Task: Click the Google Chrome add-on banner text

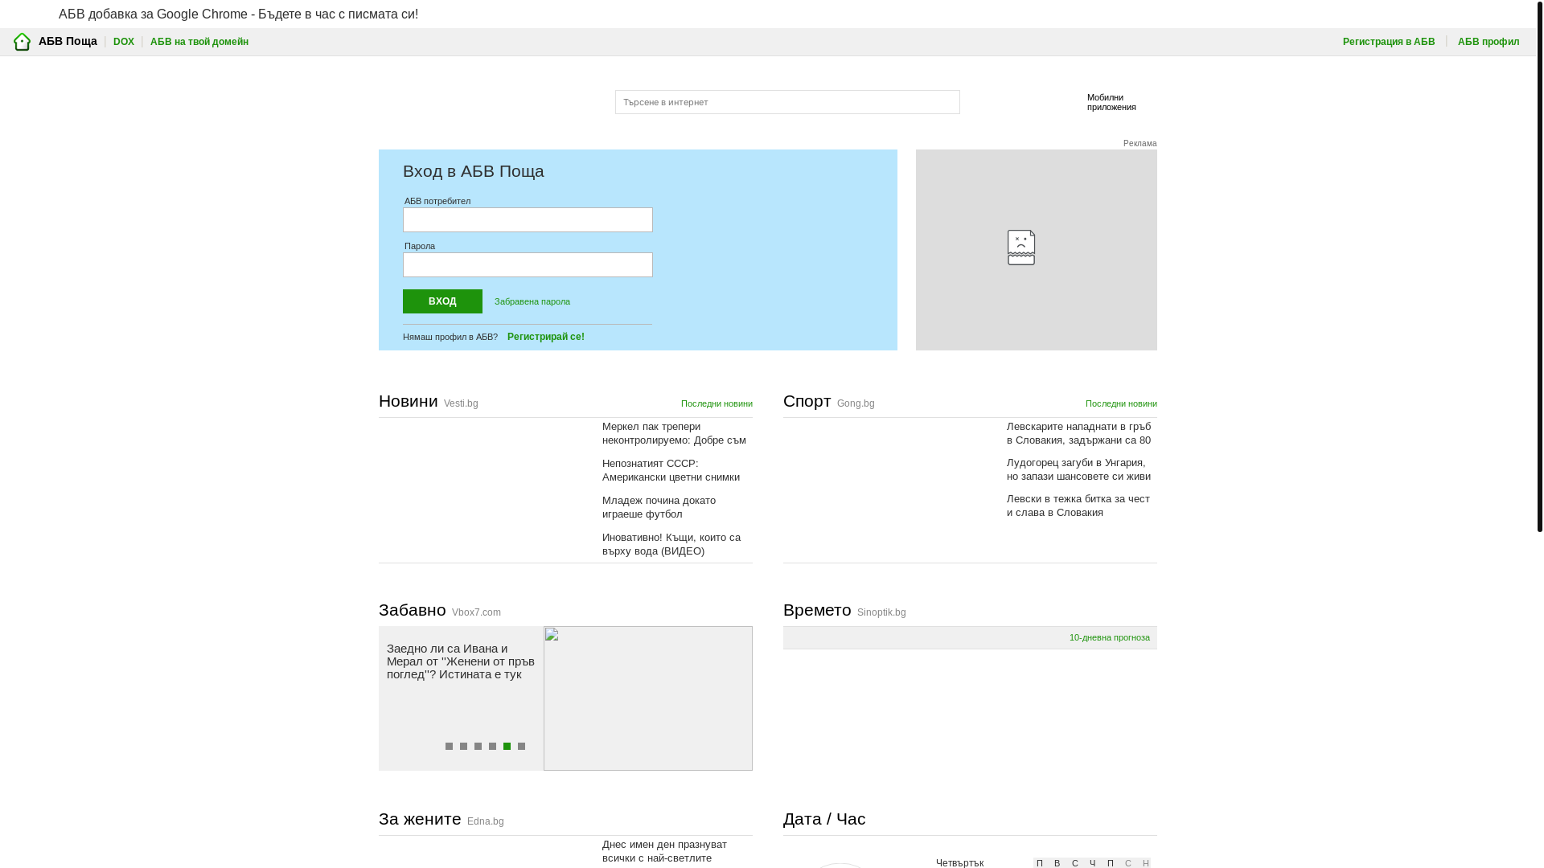Action: pos(239,14)
